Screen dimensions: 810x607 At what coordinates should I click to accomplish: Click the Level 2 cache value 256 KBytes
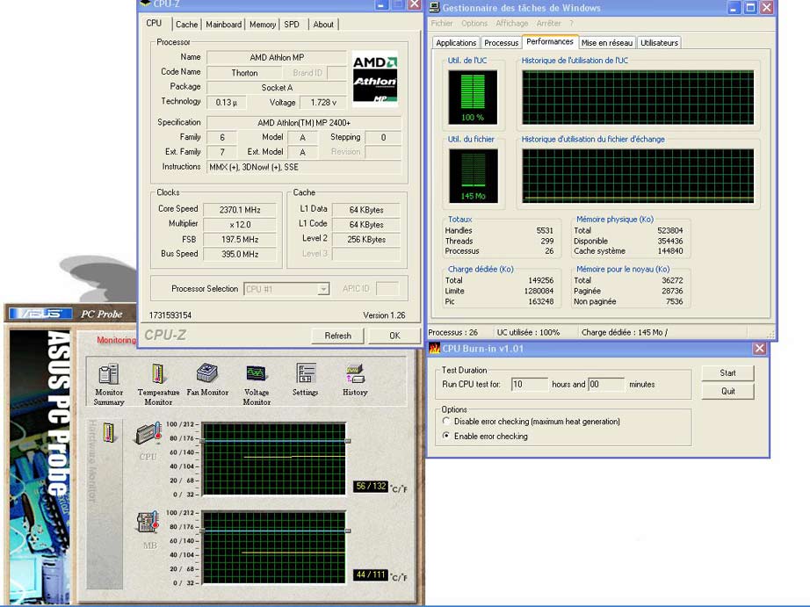click(x=366, y=239)
